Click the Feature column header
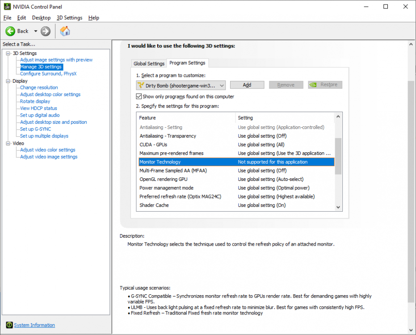This screenshot has width=416, height=335. click(186, 118)
